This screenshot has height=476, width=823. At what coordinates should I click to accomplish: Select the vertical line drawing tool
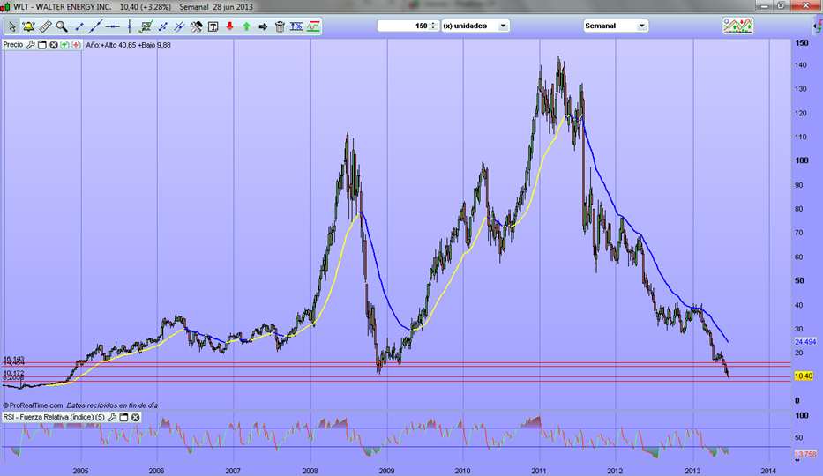coord(130,26)
